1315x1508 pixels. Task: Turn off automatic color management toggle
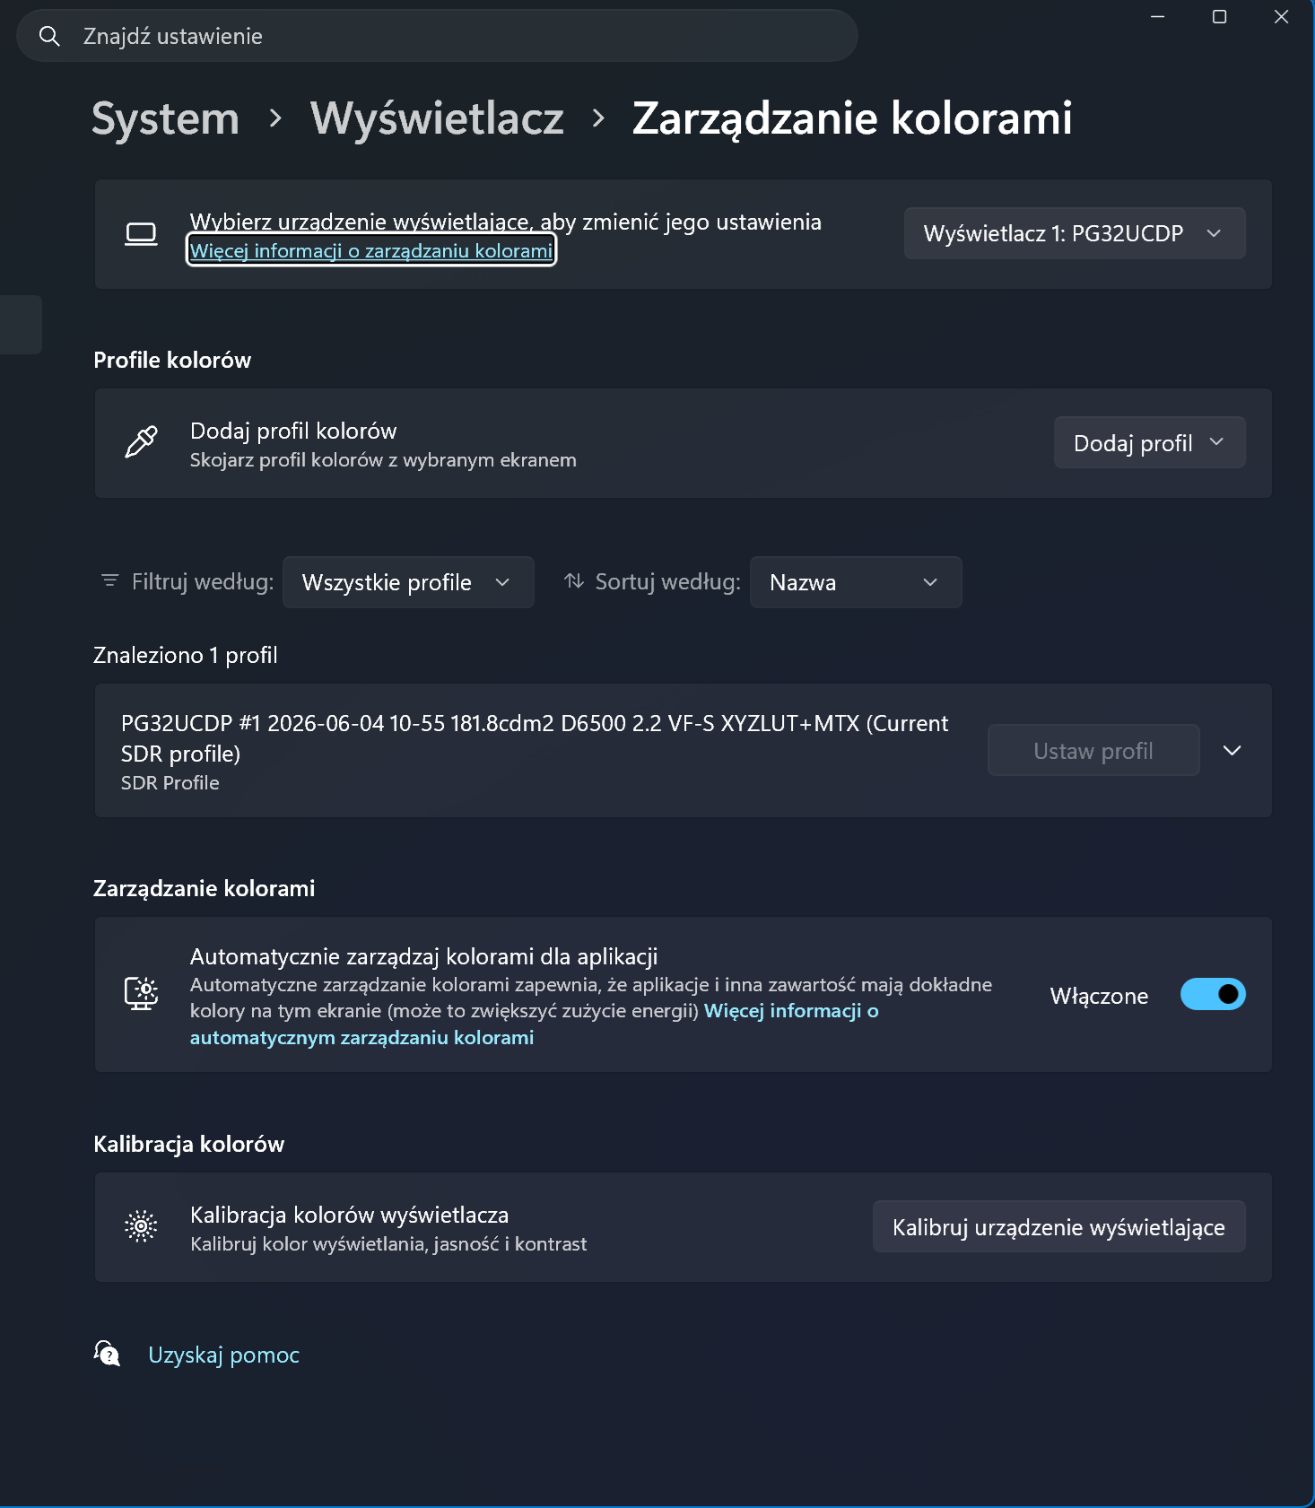(1213, 994)
